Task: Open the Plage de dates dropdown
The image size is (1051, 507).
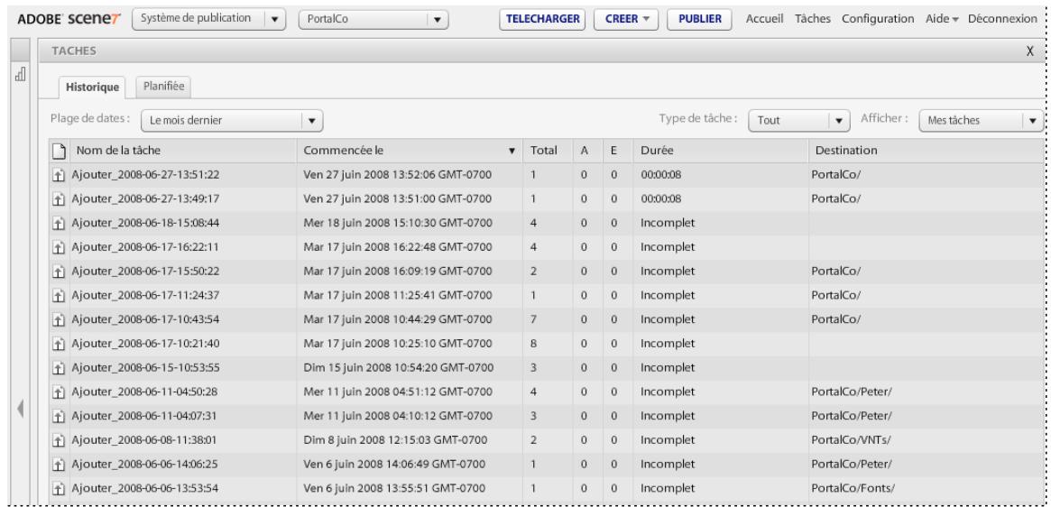Action: (x=312, y=119)
